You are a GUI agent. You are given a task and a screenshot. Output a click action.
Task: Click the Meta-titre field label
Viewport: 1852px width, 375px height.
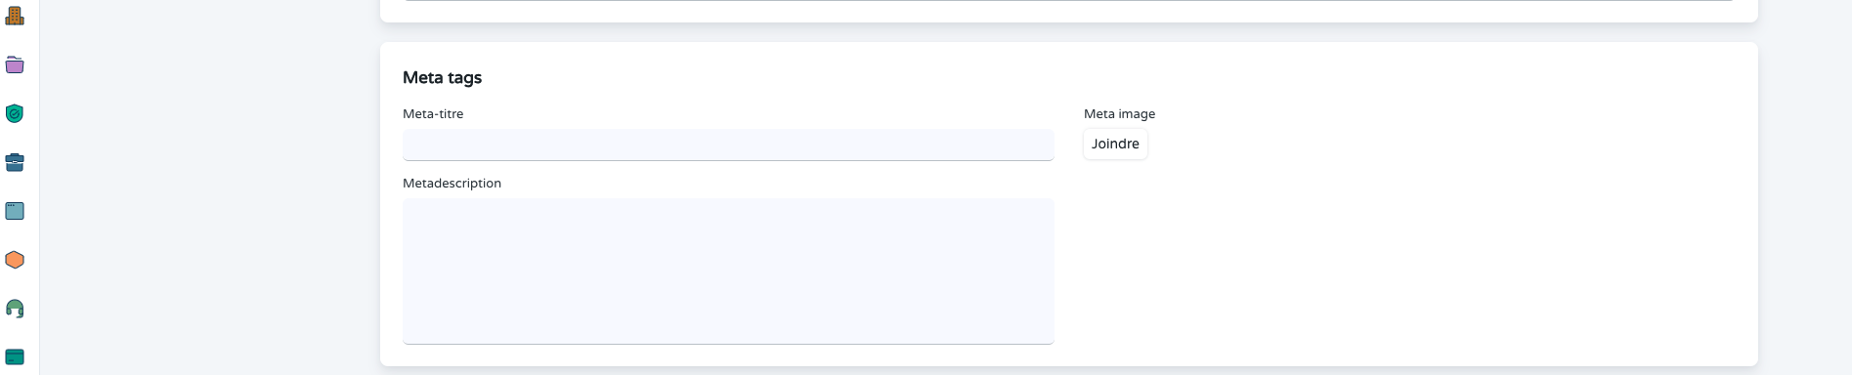(433, 113)
